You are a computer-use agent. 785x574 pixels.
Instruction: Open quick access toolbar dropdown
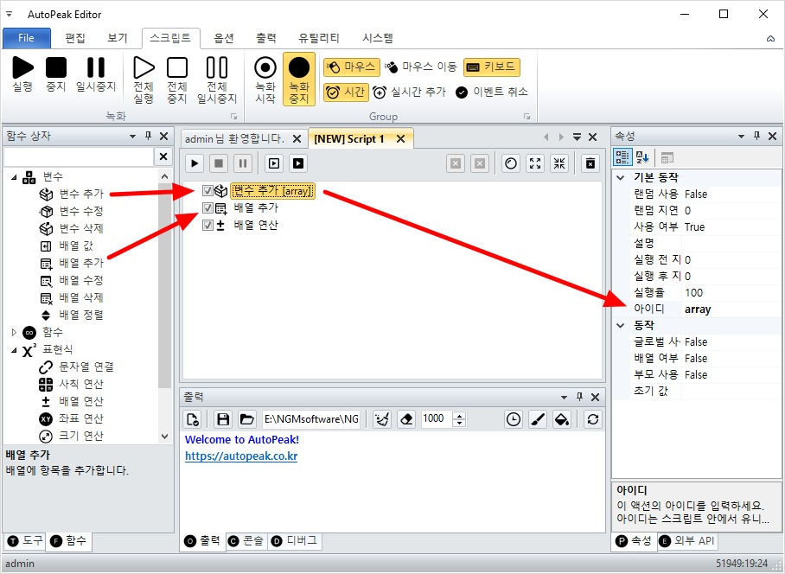click(x=9, y=15)
